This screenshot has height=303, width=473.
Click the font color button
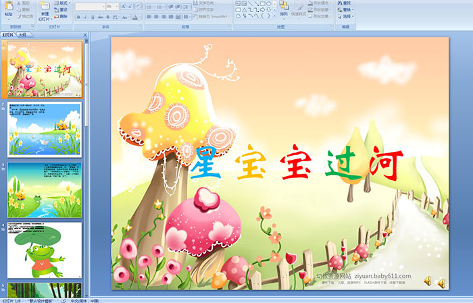click(134, 17)
